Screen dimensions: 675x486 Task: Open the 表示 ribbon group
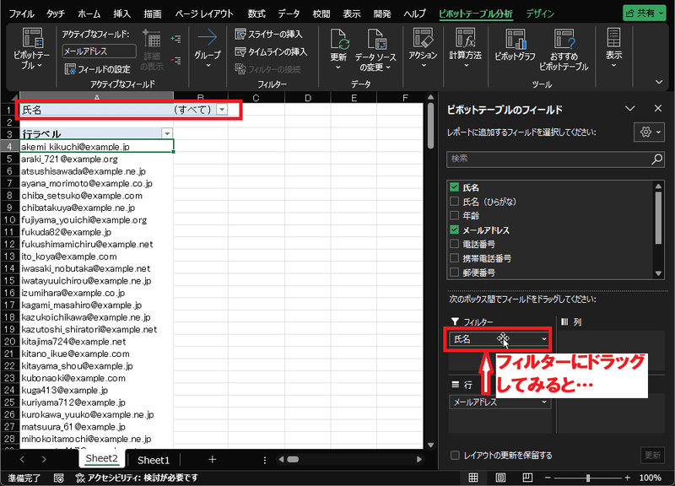614,48
